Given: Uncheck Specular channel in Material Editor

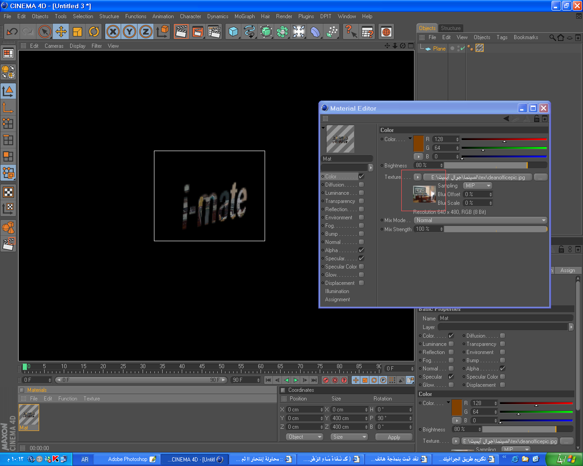Looking at the screenshot, I should point(361,258).
